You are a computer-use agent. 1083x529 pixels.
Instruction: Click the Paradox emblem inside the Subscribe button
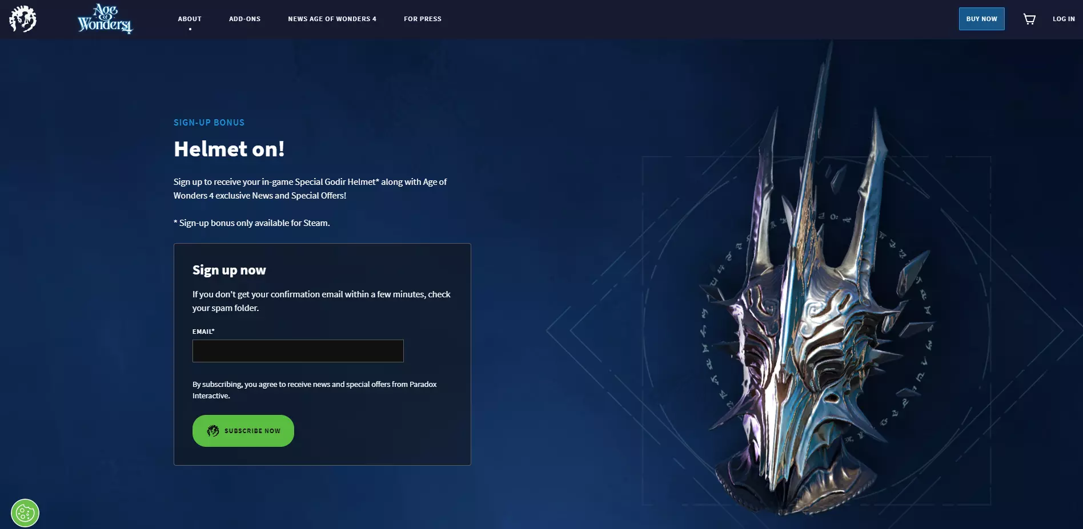[213, 431]
